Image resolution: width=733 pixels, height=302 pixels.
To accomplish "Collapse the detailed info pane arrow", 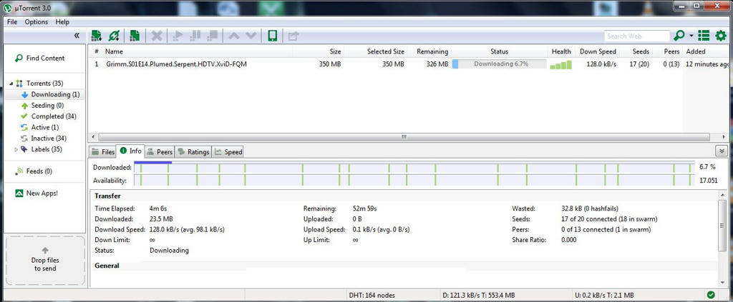I will [722, 151].
